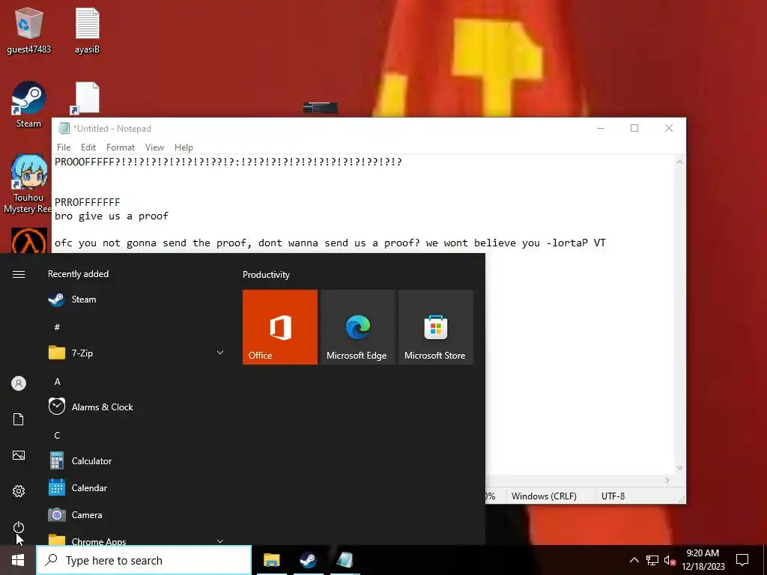Click the A letter header in app list

(57, 381)
